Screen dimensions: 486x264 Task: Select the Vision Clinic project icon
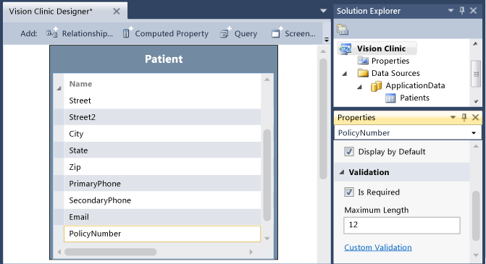[345, 48]
